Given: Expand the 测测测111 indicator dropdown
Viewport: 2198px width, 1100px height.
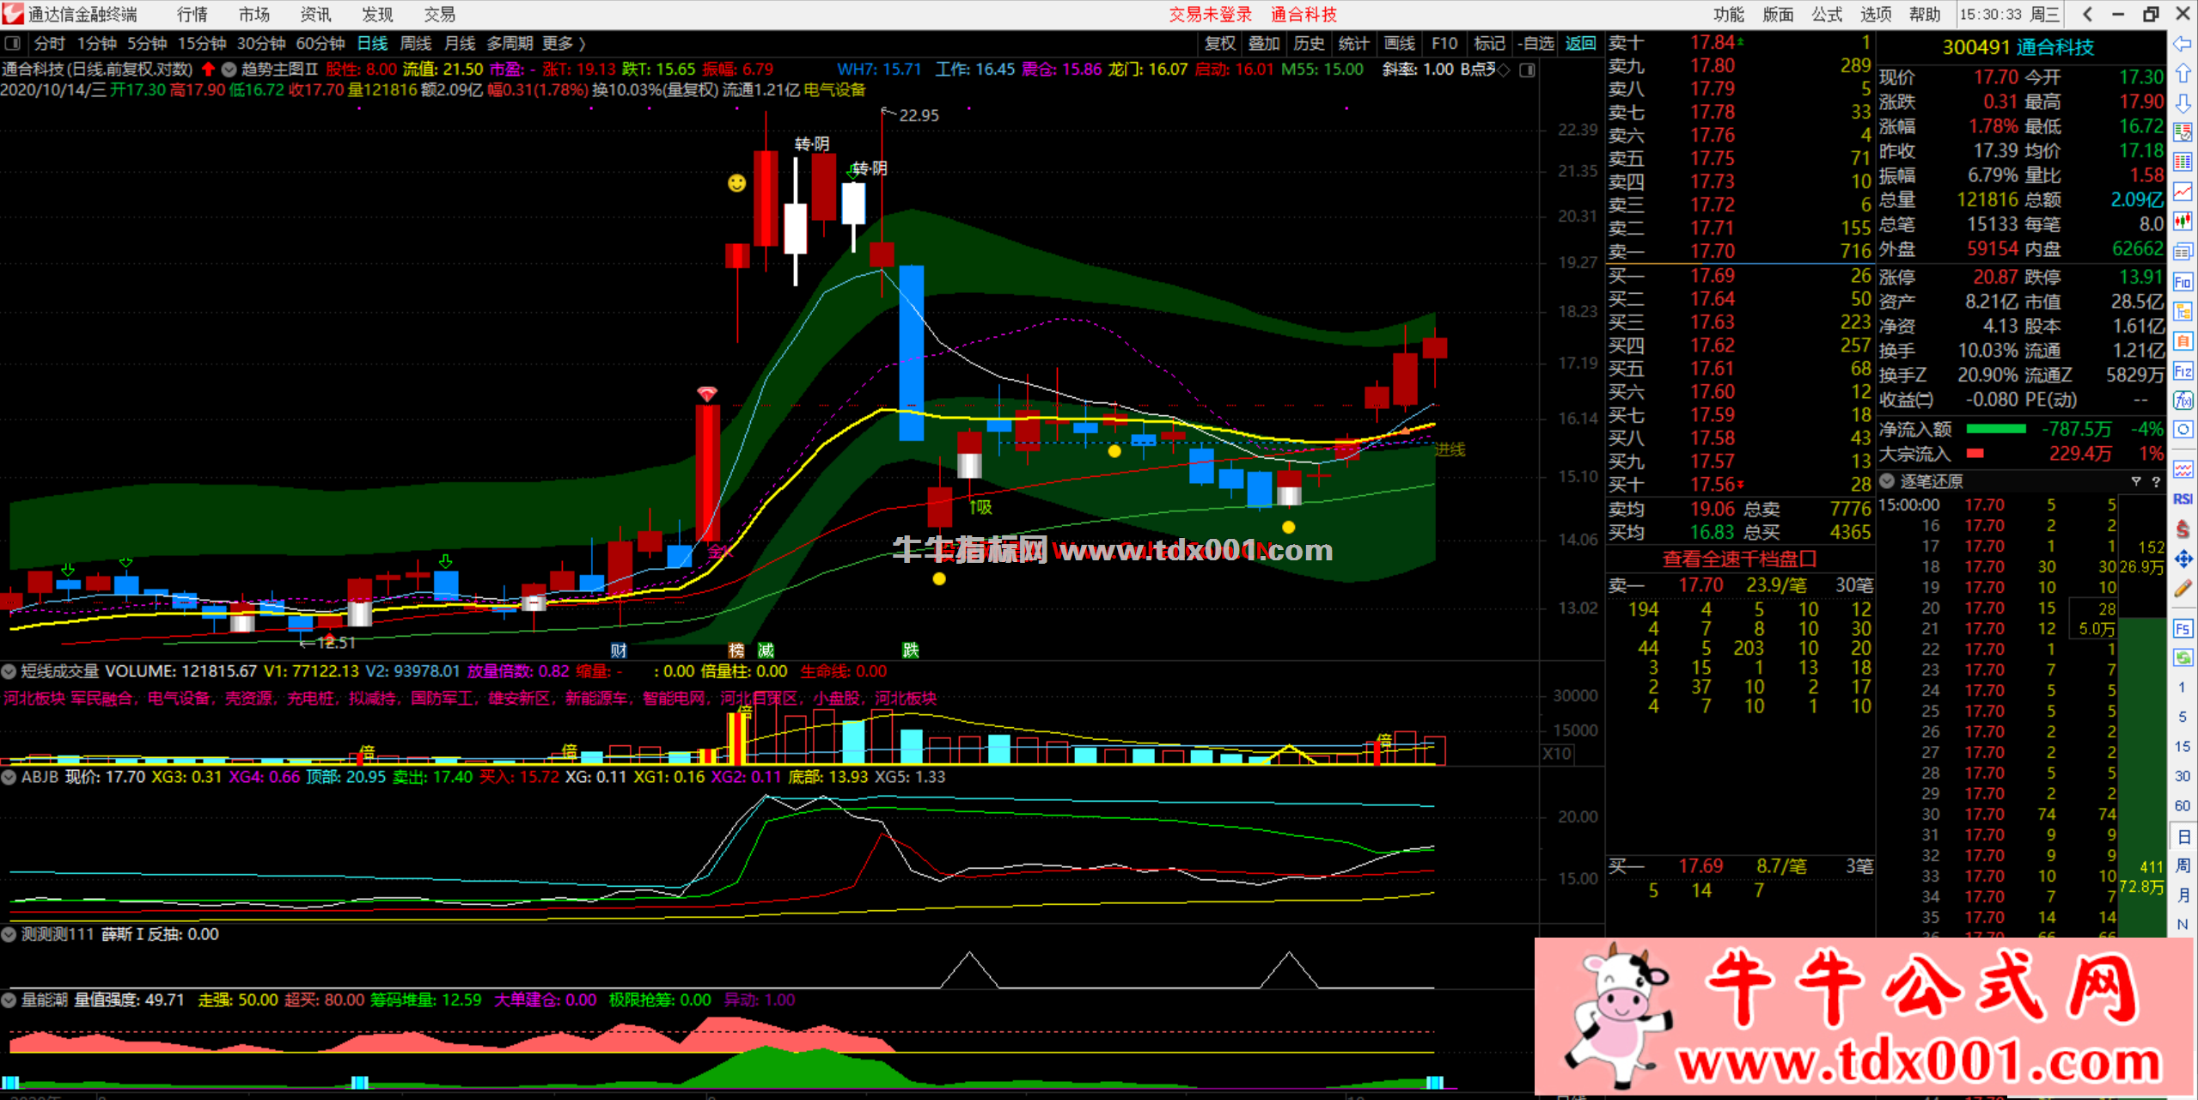Looking at the screenshot, I should coord(9,934).
